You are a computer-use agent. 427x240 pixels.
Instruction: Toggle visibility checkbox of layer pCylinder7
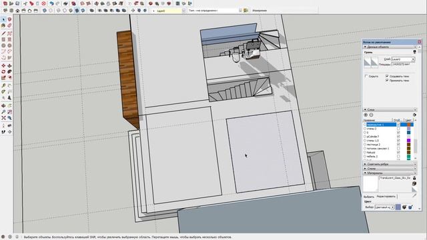point(398,136)
